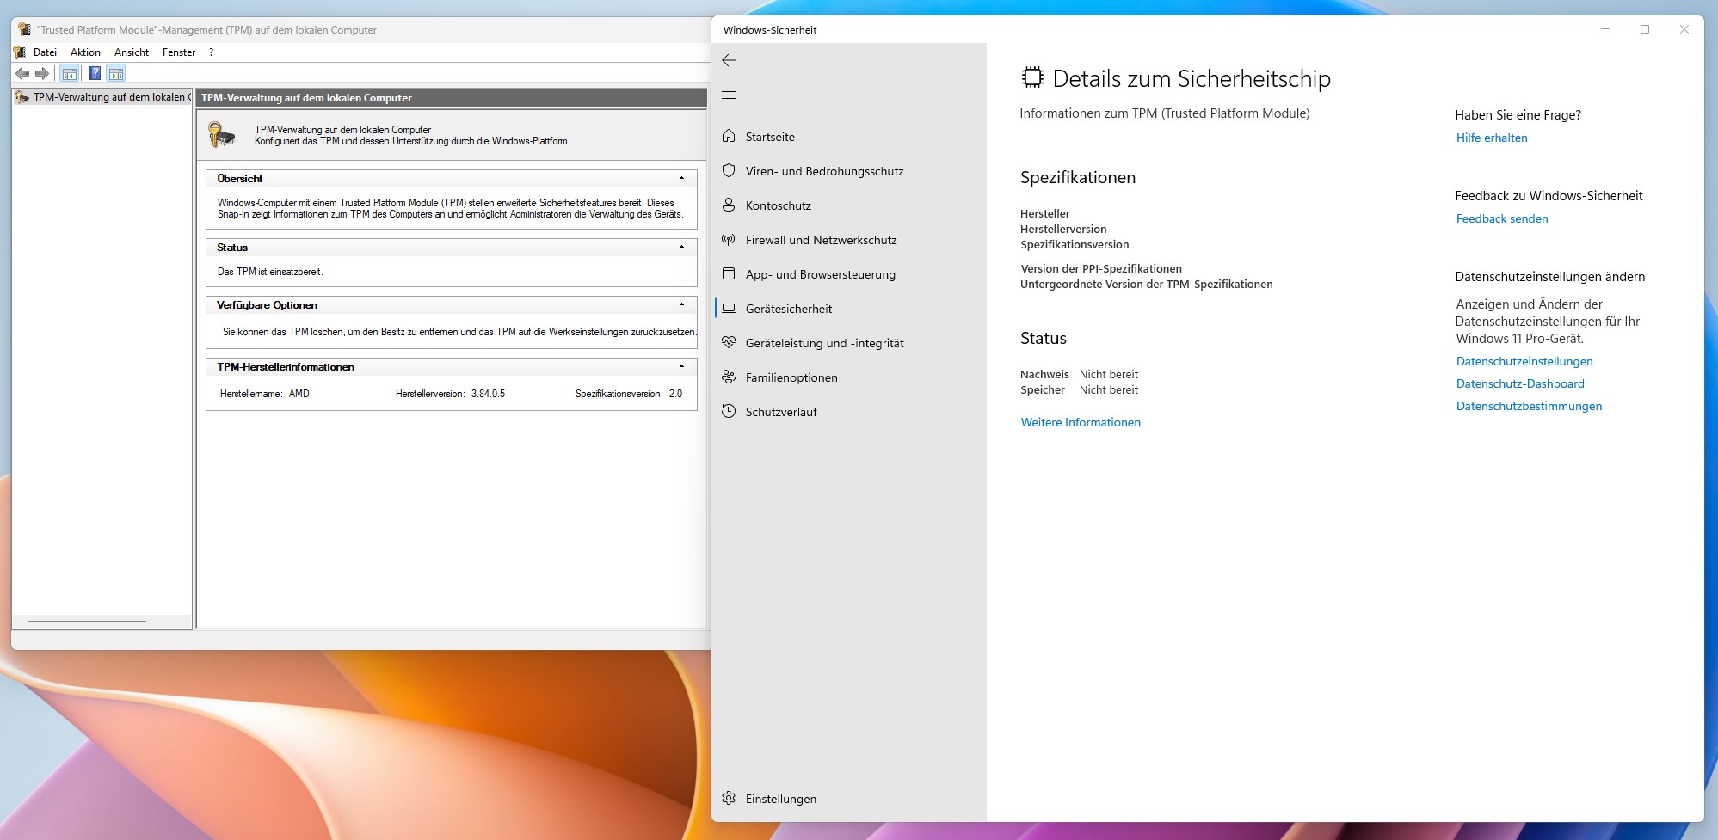Open the Datei menu

45,52
